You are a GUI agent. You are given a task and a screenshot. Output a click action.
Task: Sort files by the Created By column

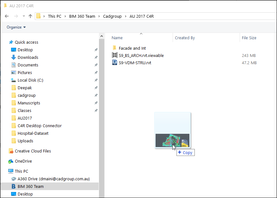185,38
